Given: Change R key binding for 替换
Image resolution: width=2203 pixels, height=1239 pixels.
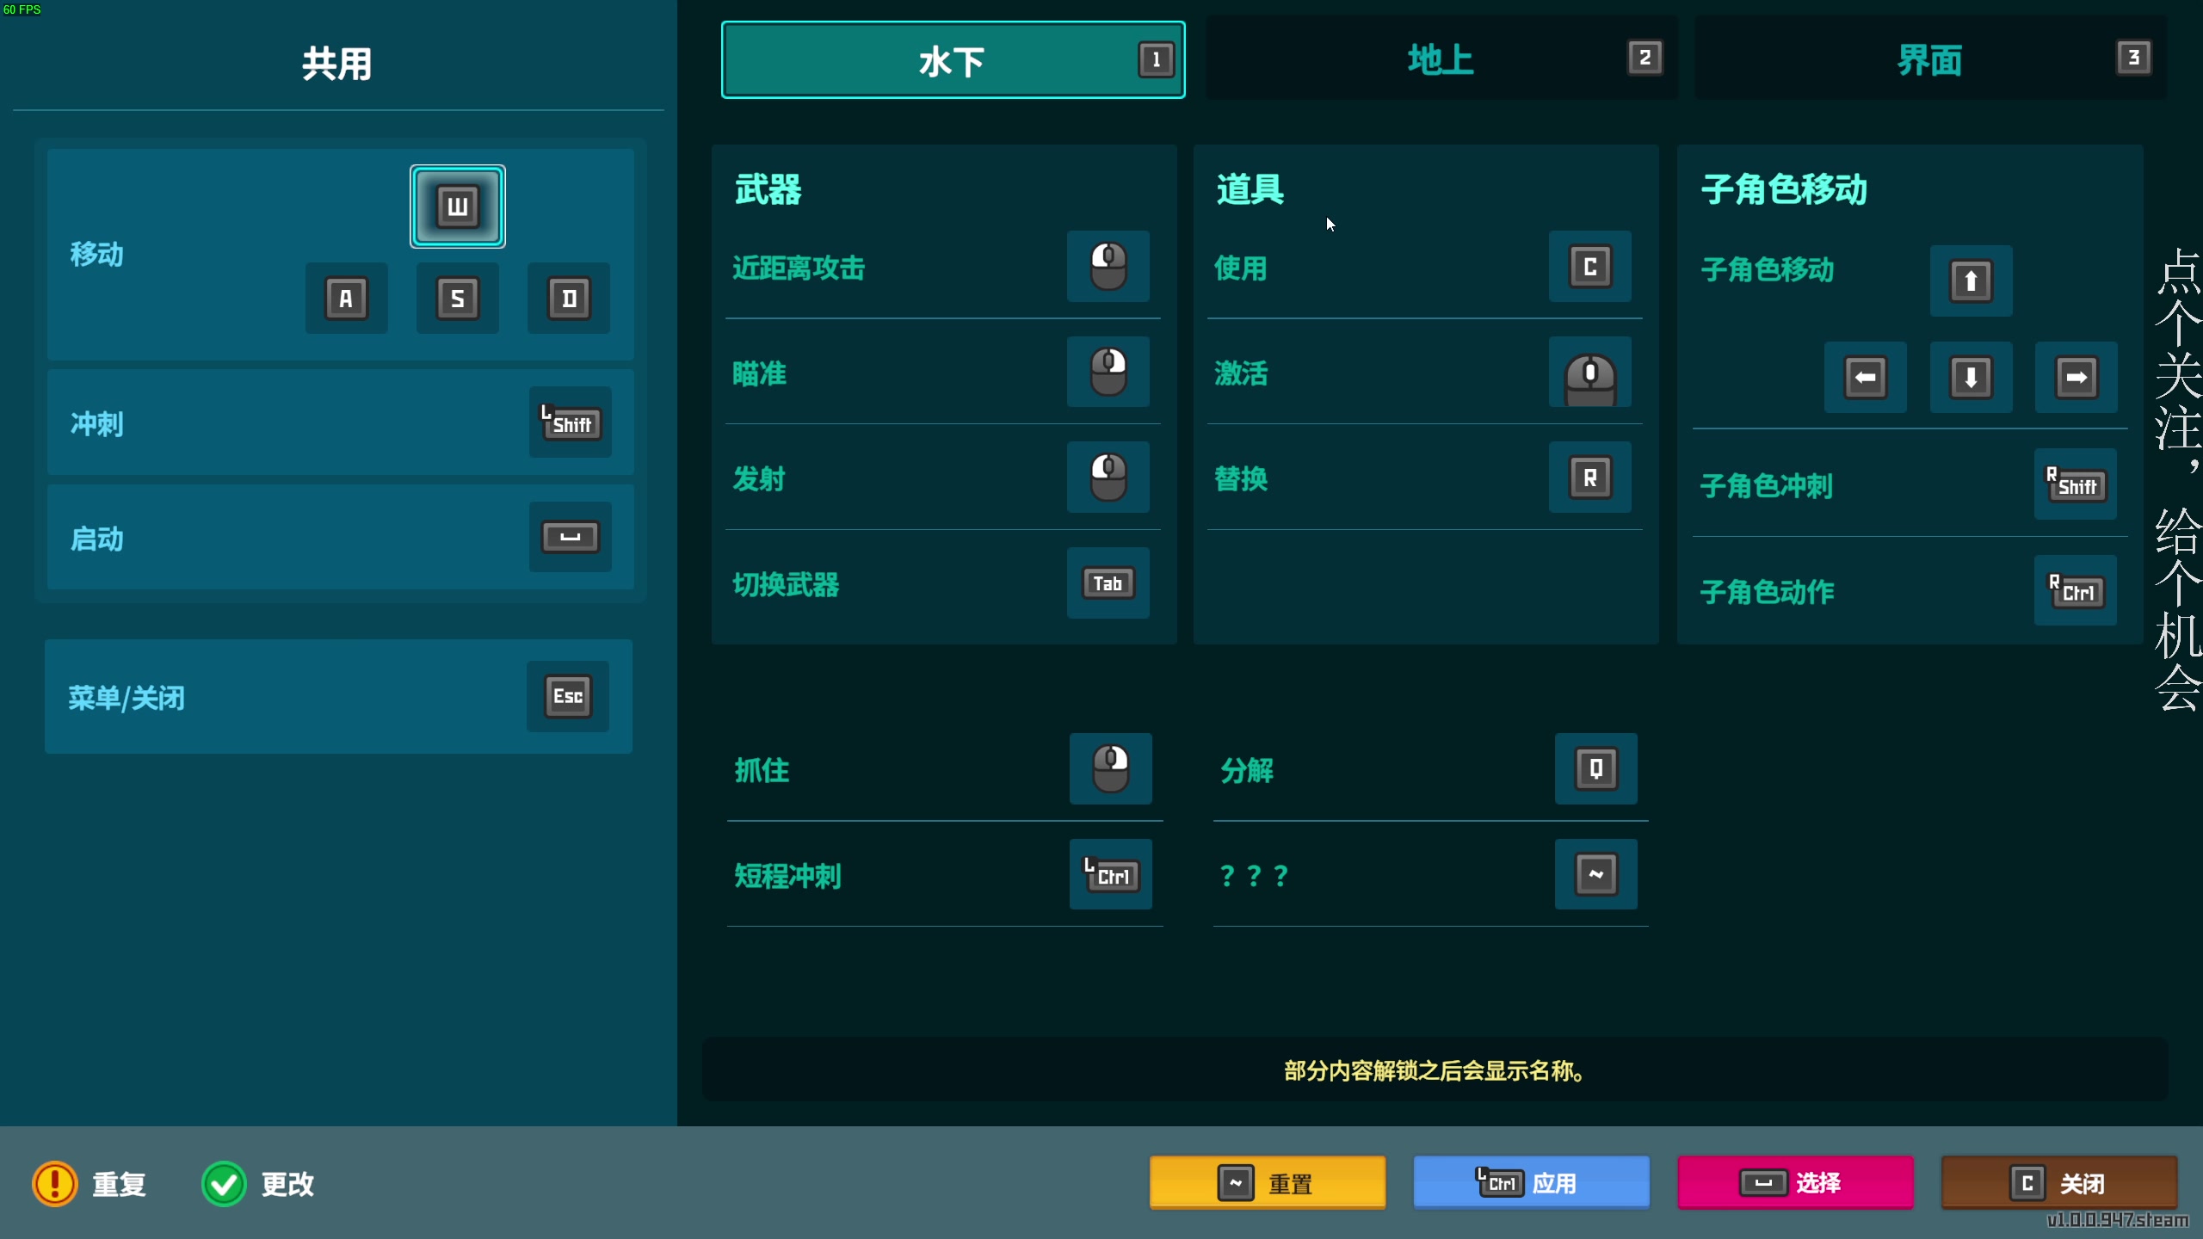Looking at the screenshot, I should (1590, 478).
